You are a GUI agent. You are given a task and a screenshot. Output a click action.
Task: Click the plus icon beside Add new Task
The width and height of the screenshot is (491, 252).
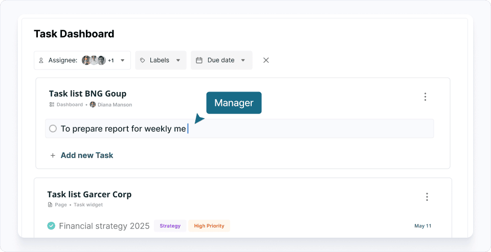coord(53,155)
